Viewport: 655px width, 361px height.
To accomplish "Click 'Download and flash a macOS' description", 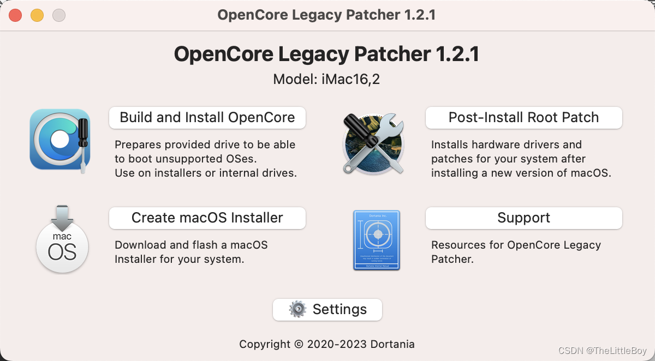I will [x=191, y=245].
